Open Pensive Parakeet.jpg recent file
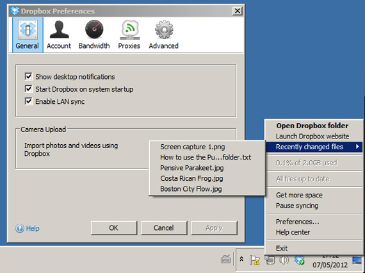This screenshot has width=365, height=273. click(x=207, y=168)
